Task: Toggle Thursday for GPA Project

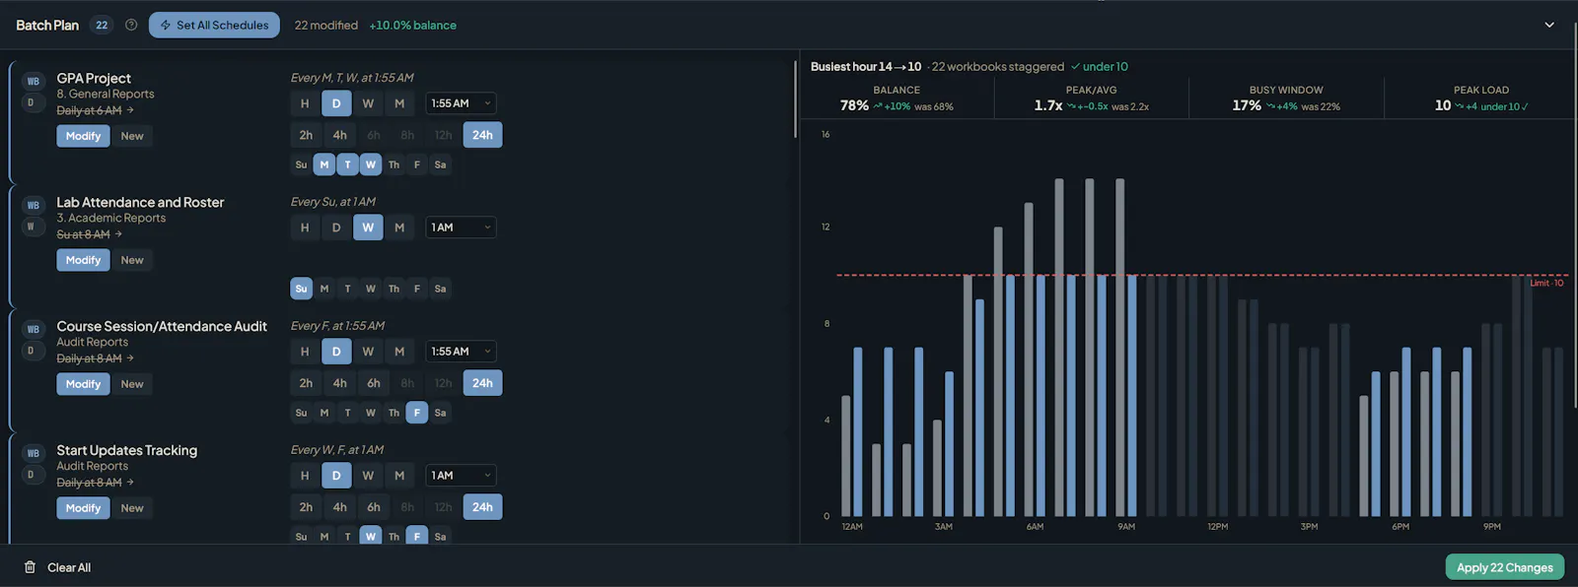Action: coord(394,164)
